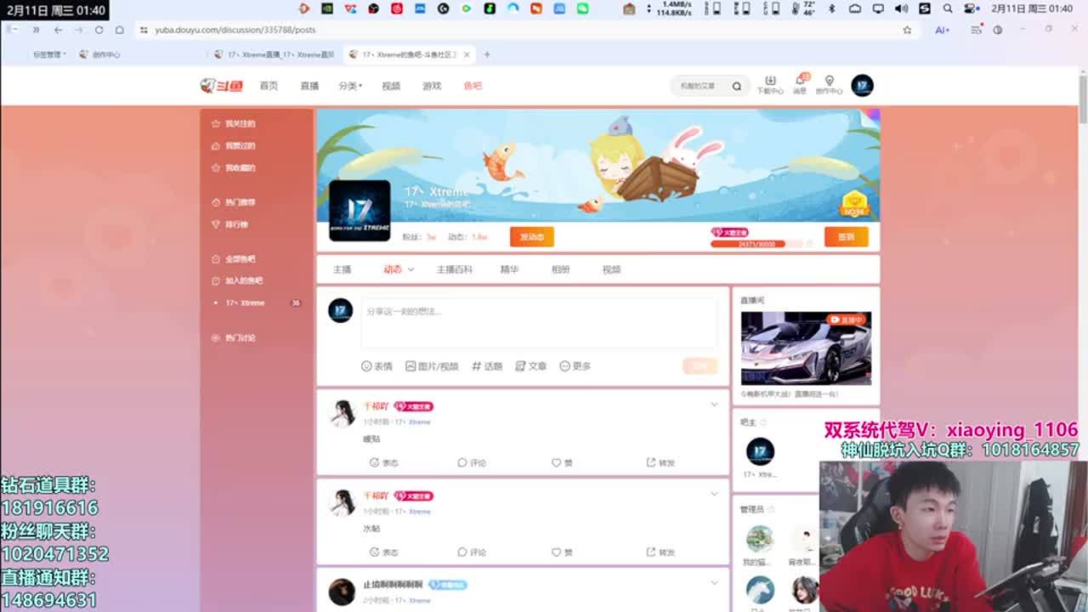Switch to the 精华 tab
This screenshot has width=1088, height=612.
coord(509,269)
